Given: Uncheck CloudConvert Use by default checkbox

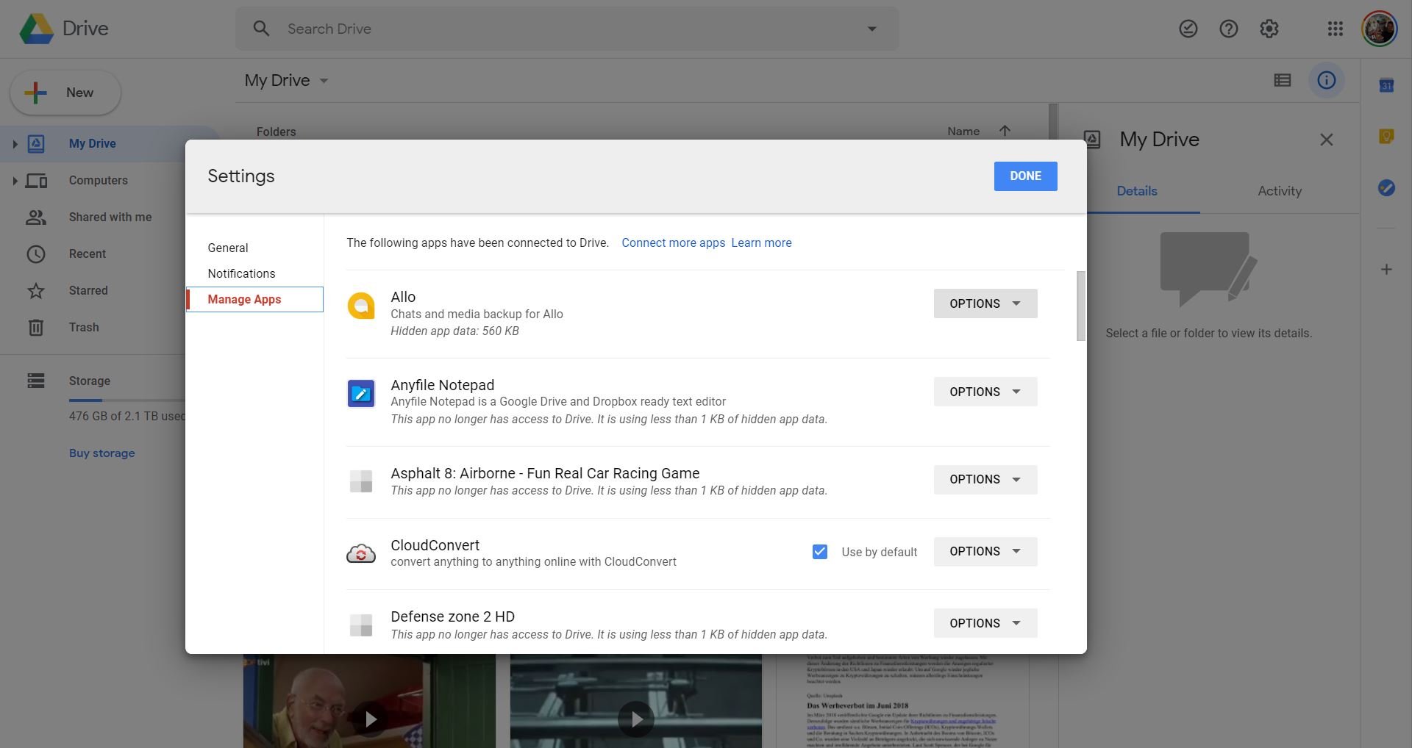Looking at the screenshot, I should [x=819, y=552].
